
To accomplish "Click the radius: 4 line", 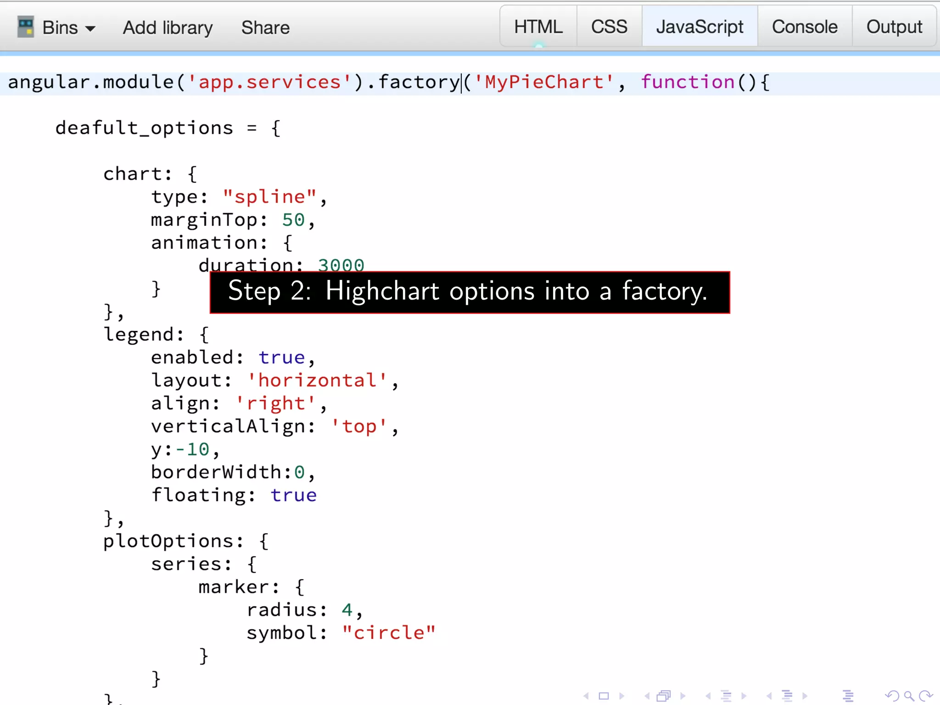I will coord(304,610).
